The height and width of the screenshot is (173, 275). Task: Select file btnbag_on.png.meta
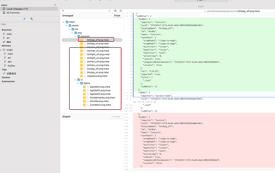point(98,43)
